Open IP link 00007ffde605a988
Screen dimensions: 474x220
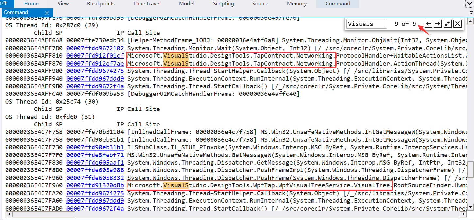click(95, 170)
